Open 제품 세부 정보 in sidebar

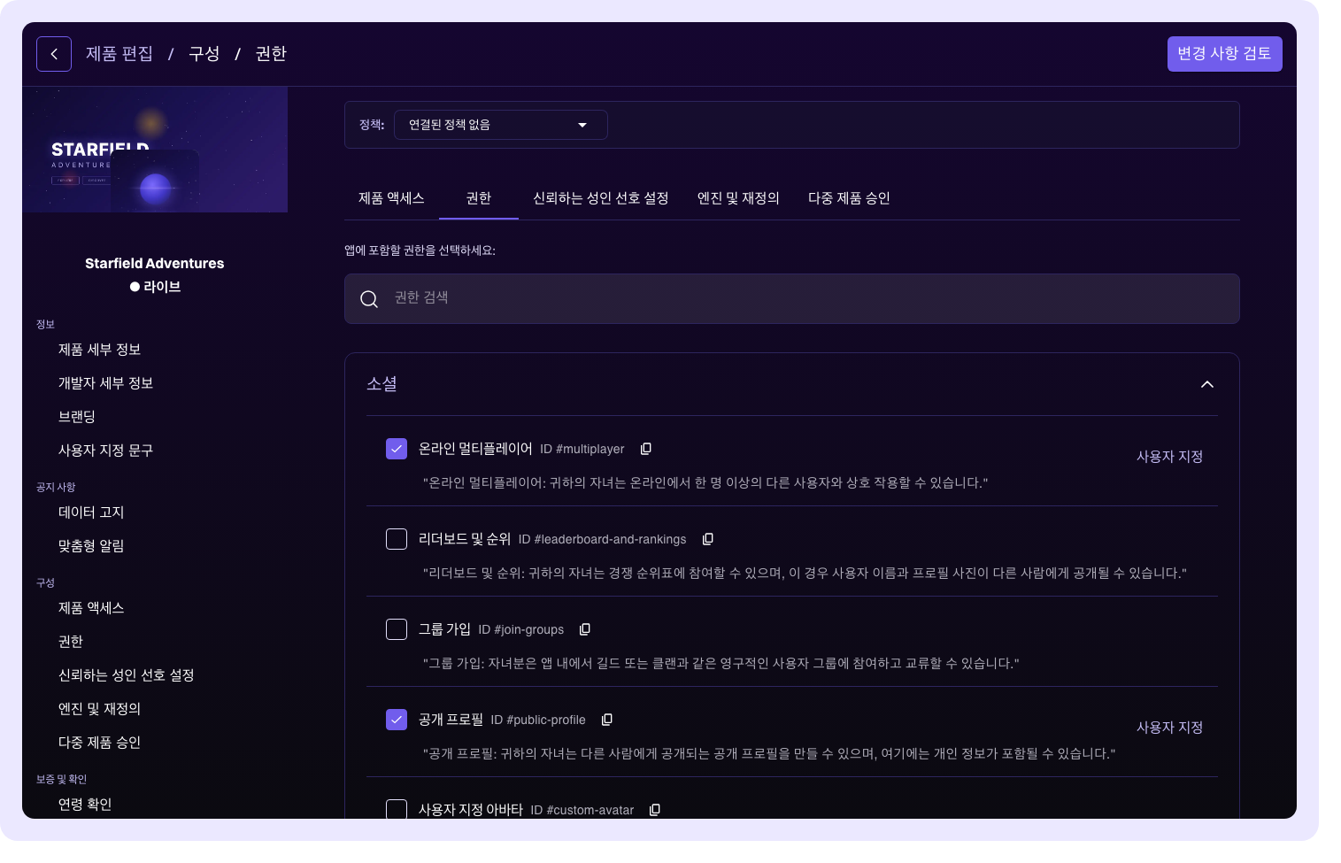100,350
